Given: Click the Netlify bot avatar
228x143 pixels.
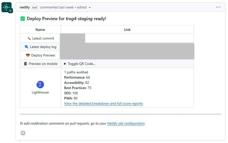Looking at the screenshot, I should 6,7.
